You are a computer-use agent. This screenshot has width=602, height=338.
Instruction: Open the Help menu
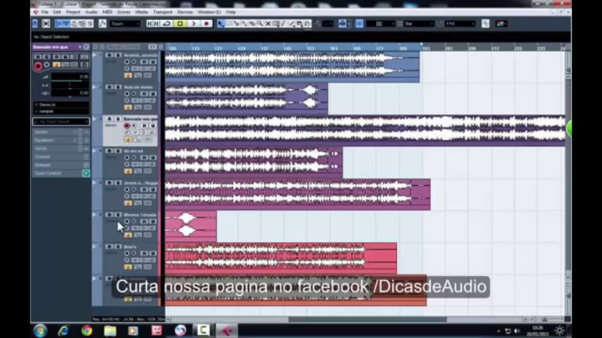pos(230,12)
